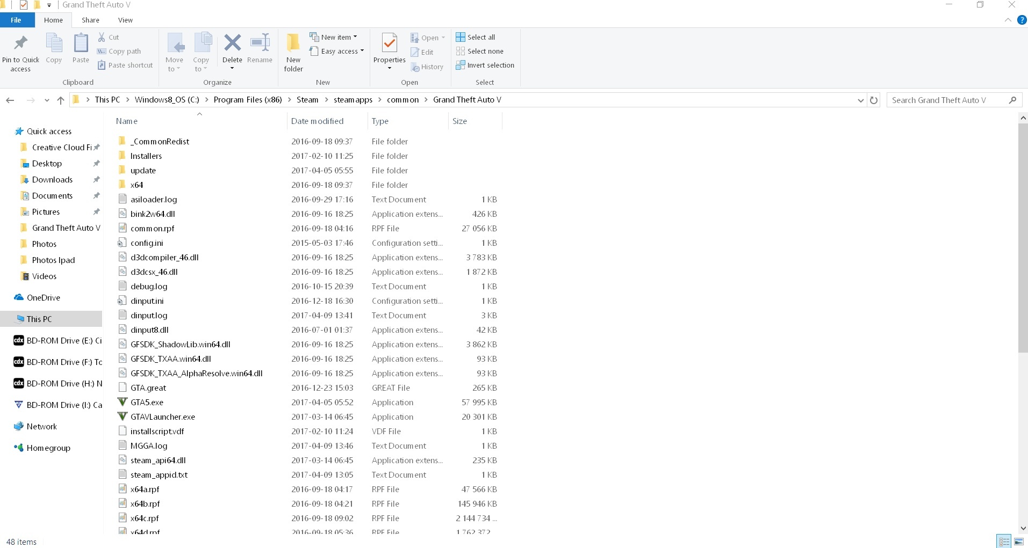Sort by the Name column header
Viewport: 1028px width, 548px height.
coord(199,121)
